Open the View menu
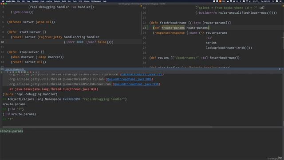The height and width of the screenshot is (160, 284). [x=28, y=1]
